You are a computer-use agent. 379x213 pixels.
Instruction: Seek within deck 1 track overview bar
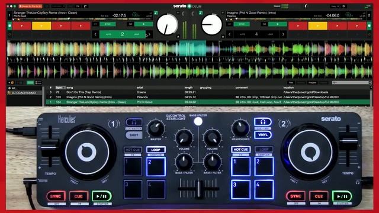83,19
